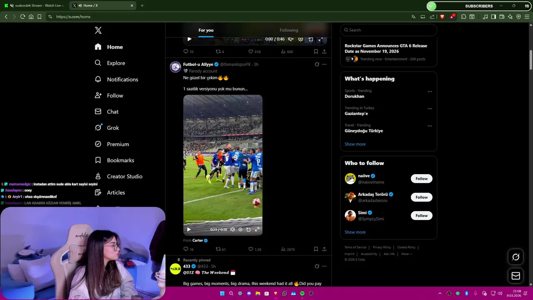Screen dimensions: 533x300
Task: Enter fullscreen on the 0:46 video
Action: 321,39
